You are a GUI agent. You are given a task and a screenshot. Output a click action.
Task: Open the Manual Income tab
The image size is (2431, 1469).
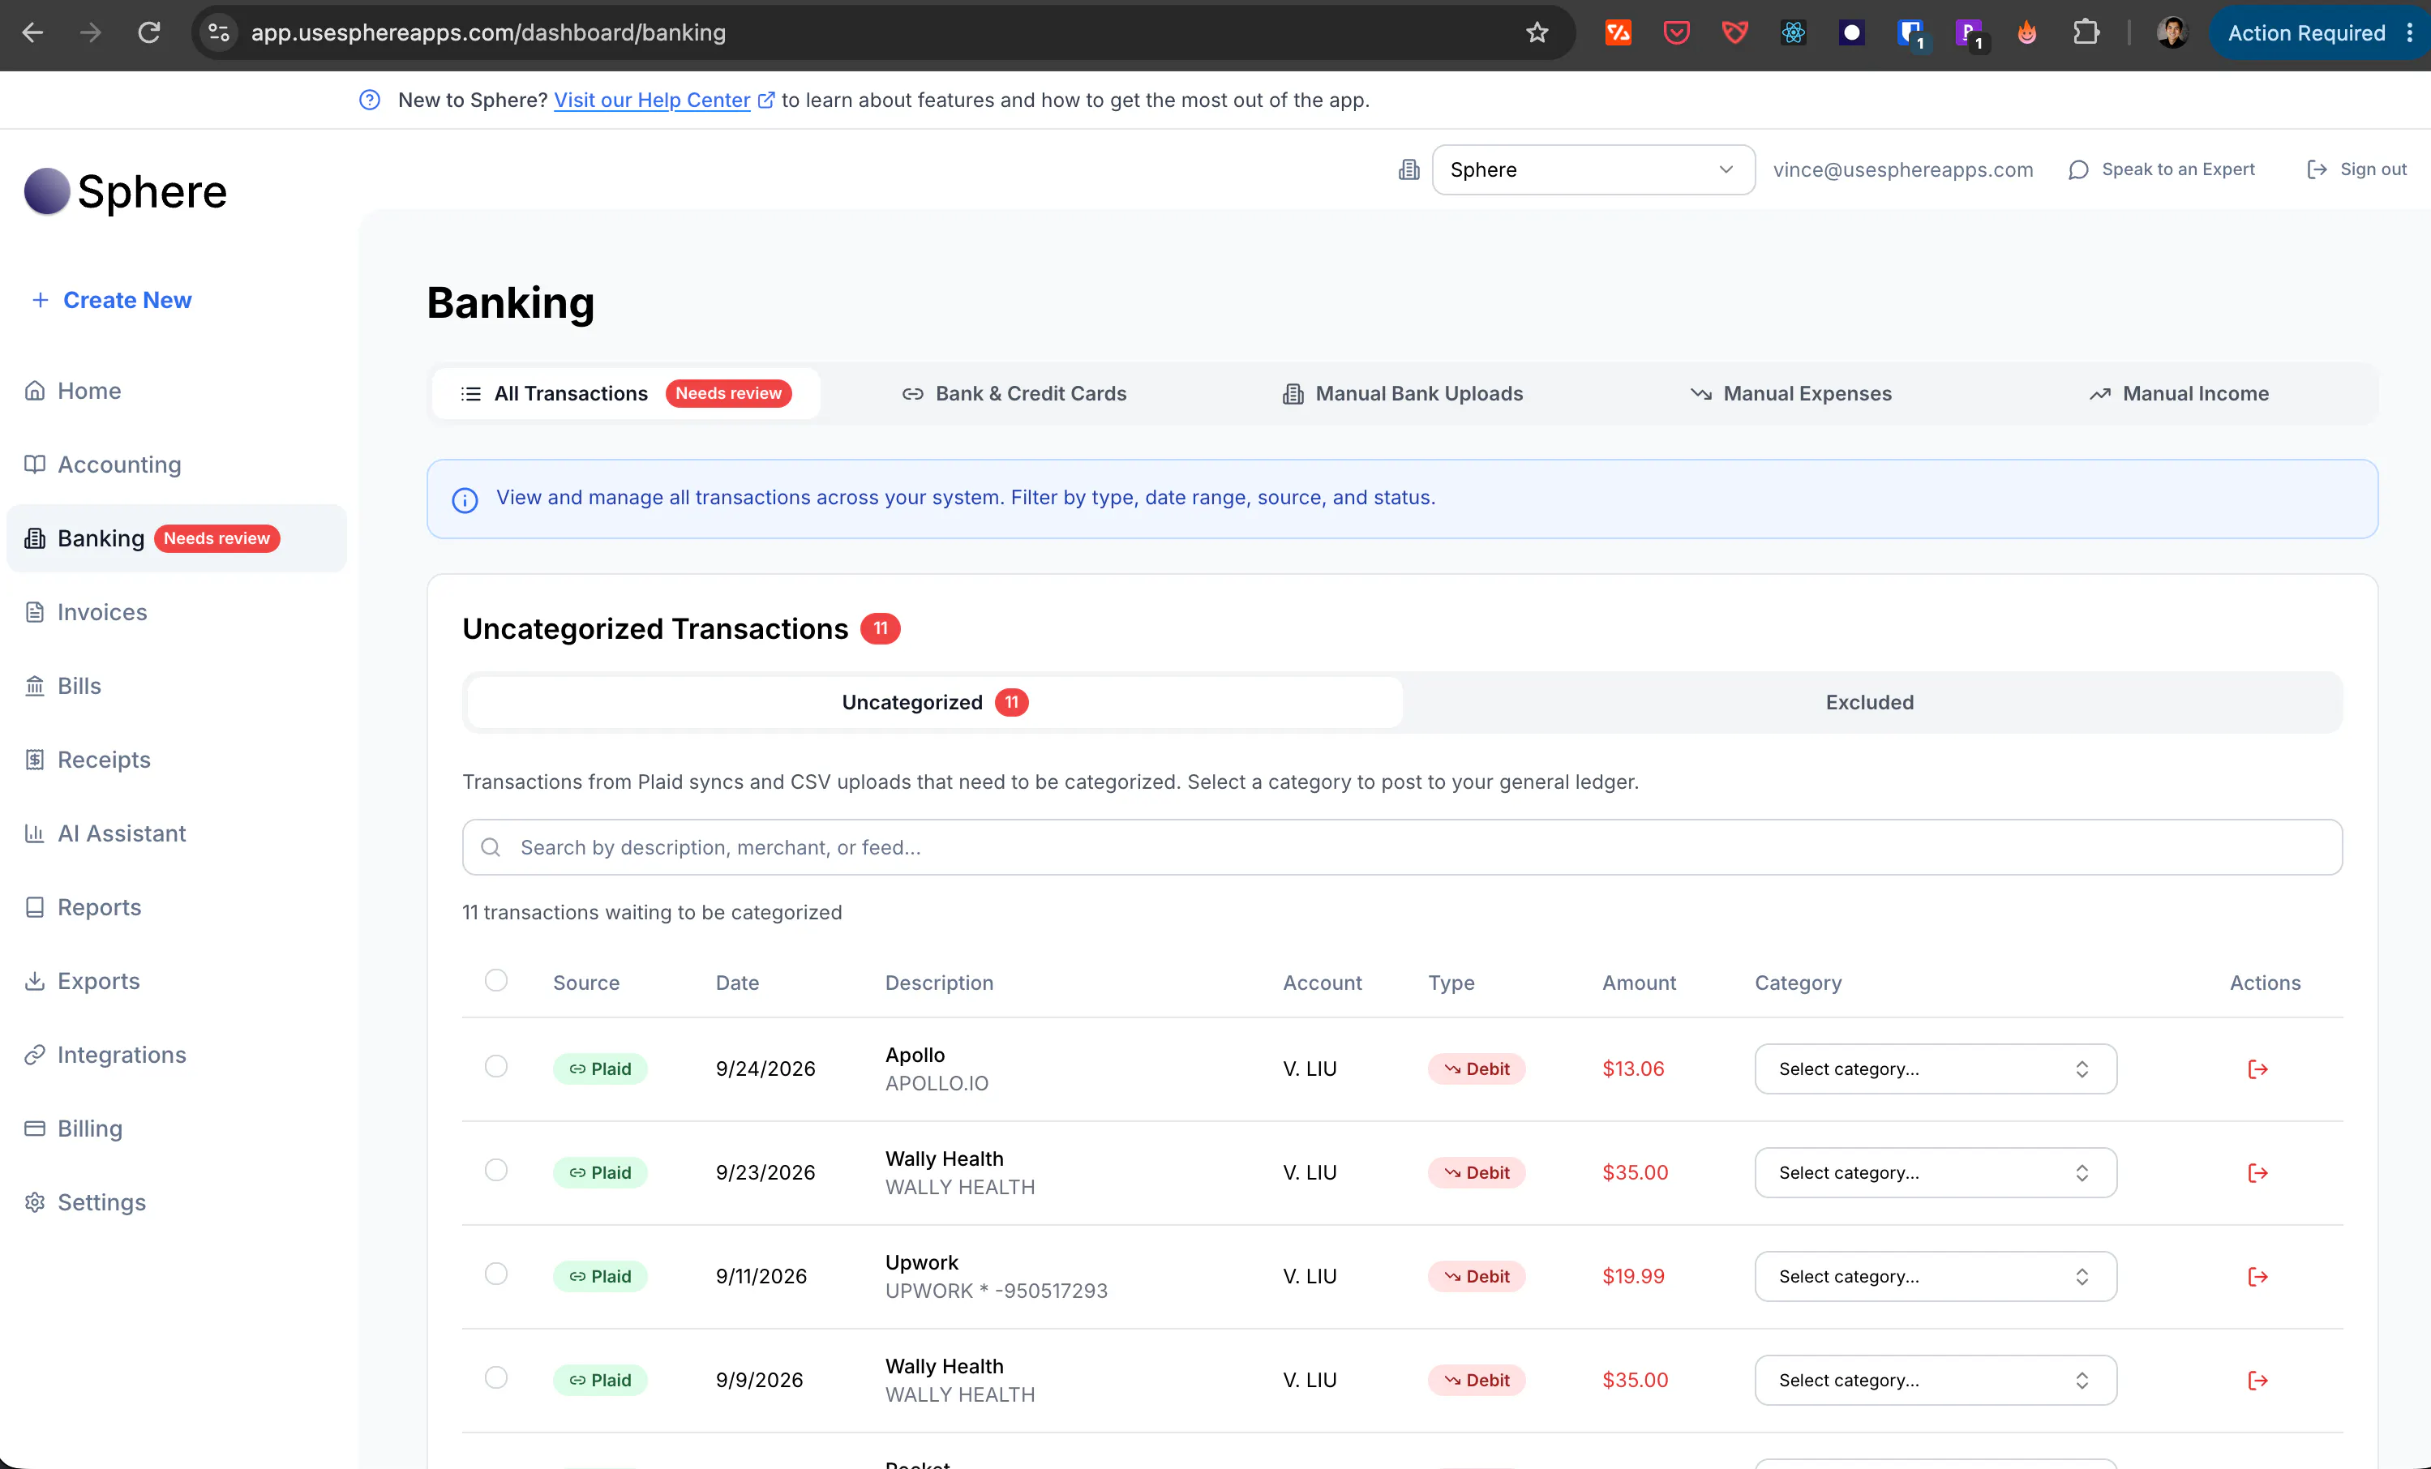coord(2179,394)
